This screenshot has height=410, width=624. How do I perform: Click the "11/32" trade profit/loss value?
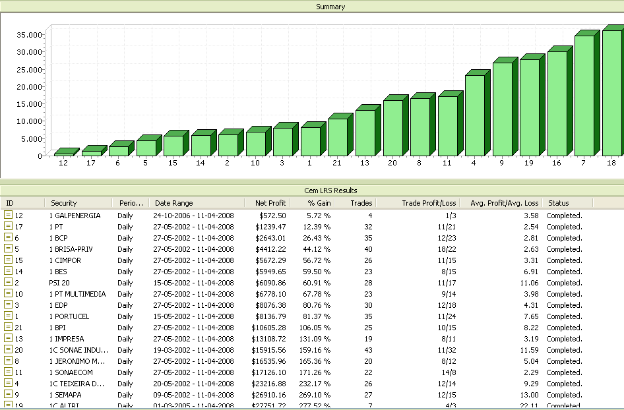[x=447, y=350]
